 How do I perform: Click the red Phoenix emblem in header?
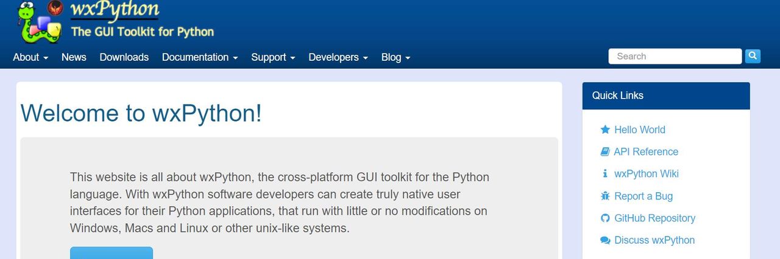[55, 8]
